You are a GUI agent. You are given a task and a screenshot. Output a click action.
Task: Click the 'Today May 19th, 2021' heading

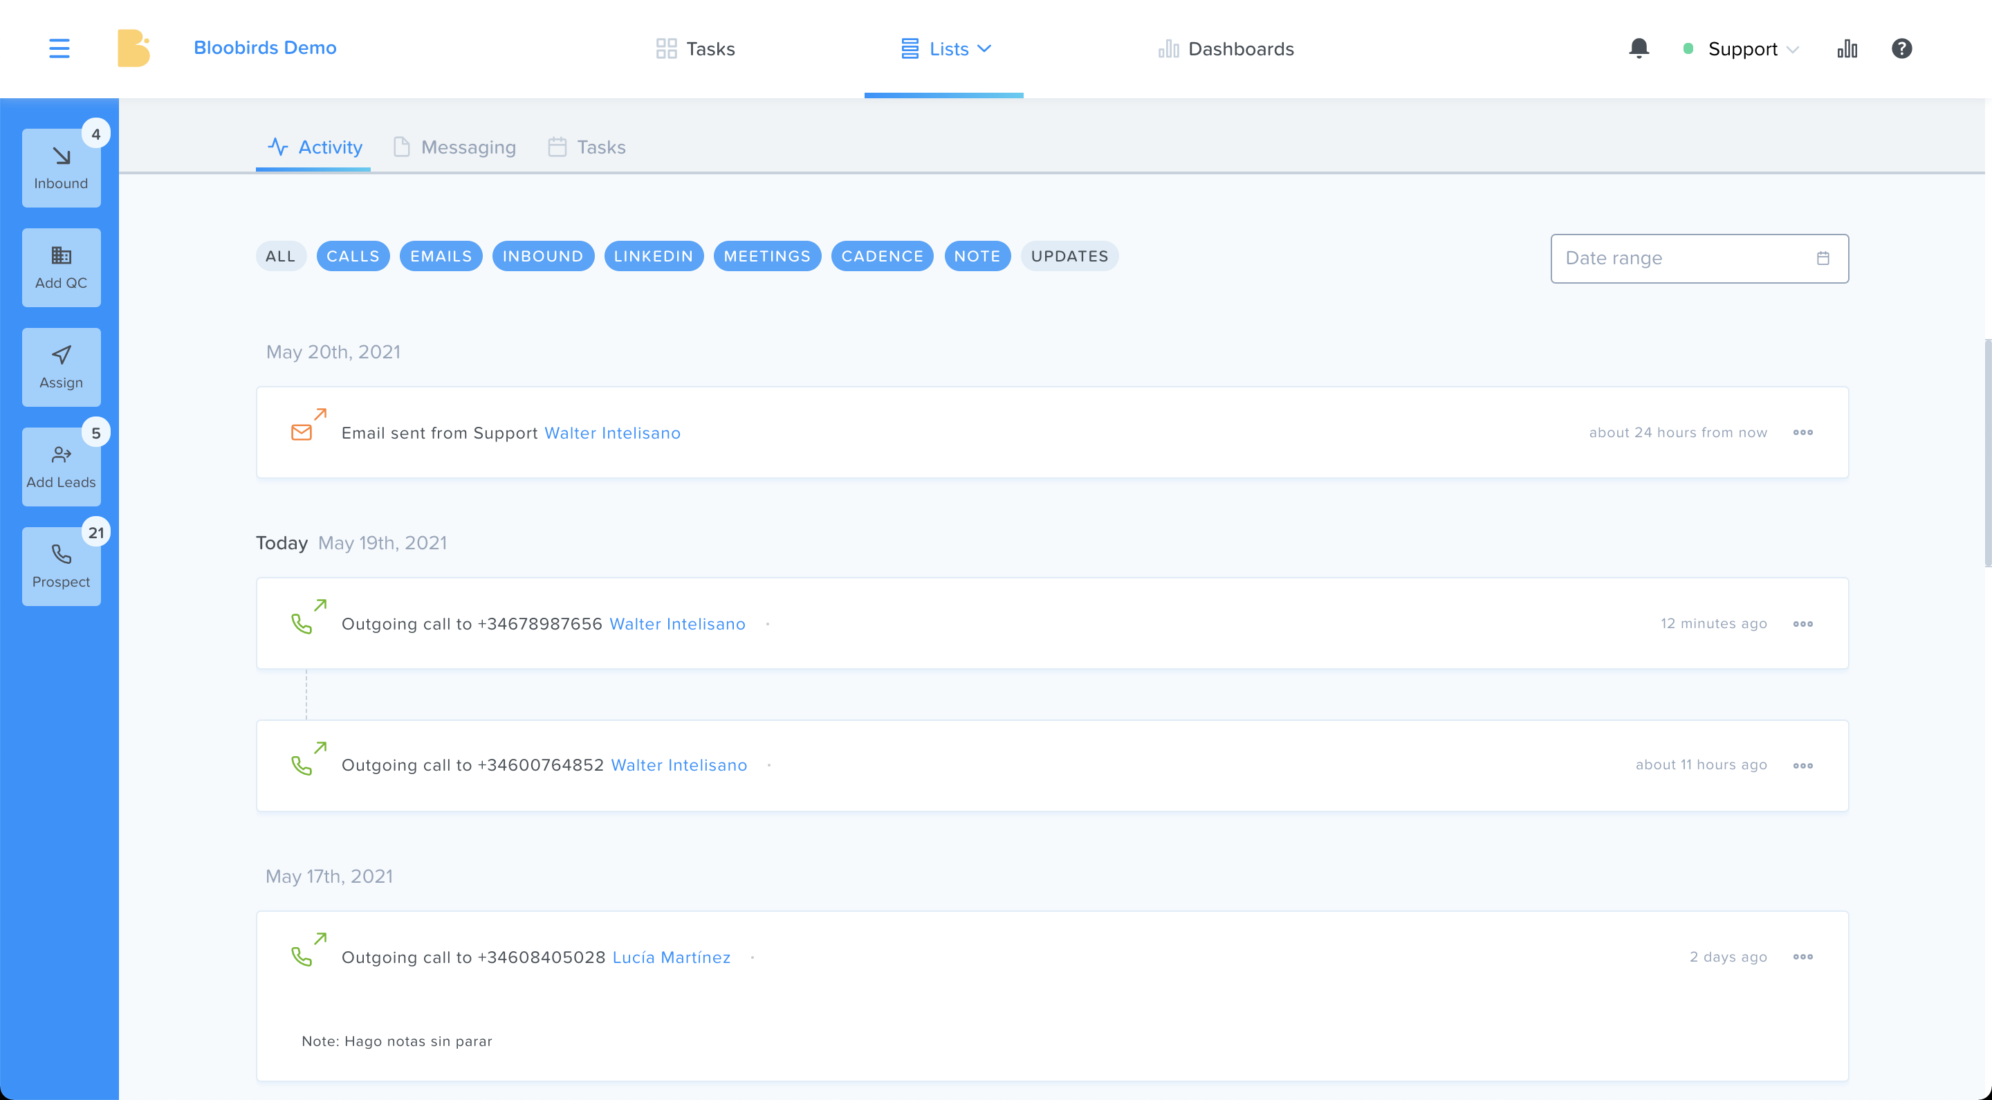coord(352,543)
